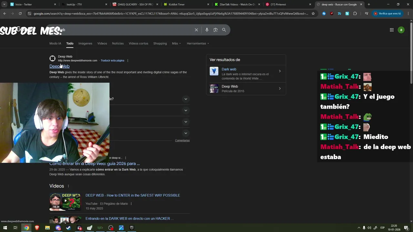Open the Extensions puzzle-piece menu
The image size is (413, 232).
tap(355, 14)
